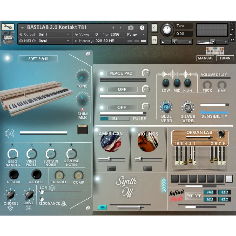Open the SOFT PIANO preset selector
This screenshot has width=236, height=236.
click(38, 59)
